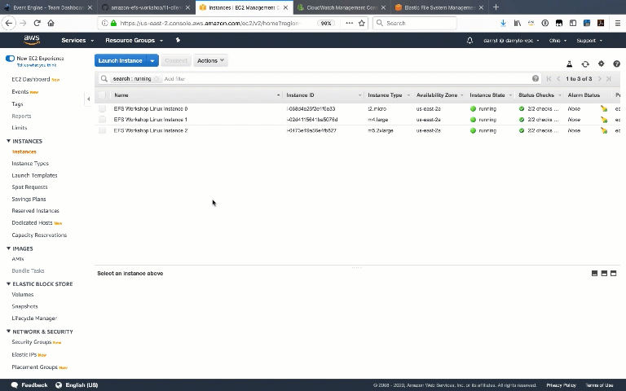Click the search magnifier icon in filter bar
The image size is (626, 391).
(x=104, y=78)
